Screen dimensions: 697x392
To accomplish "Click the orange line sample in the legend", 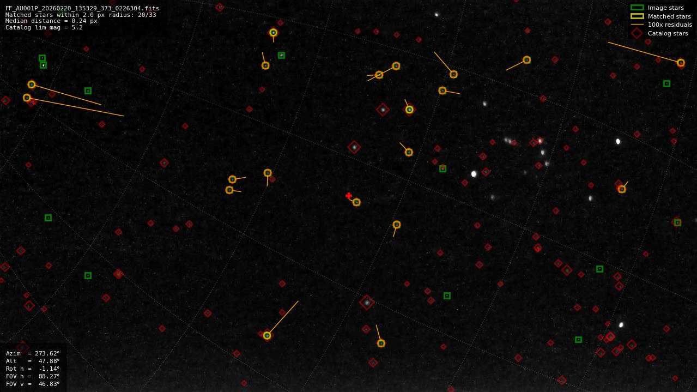I will pos(637,25).
